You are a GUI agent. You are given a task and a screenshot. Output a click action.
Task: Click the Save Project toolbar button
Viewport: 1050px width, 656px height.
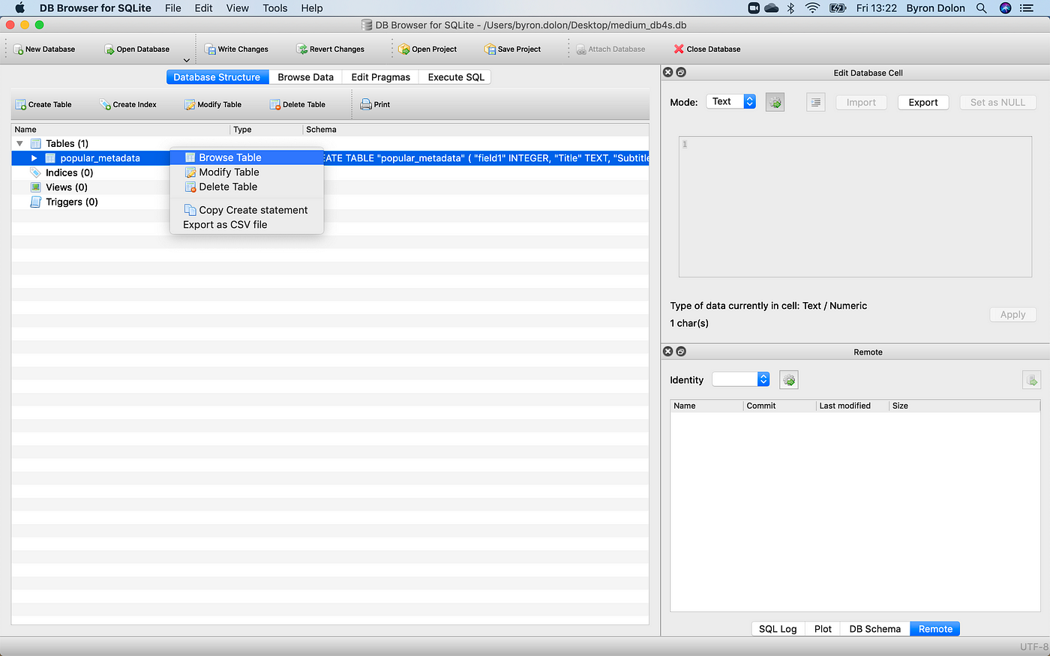pyautogui.click(x=512, y=49)
